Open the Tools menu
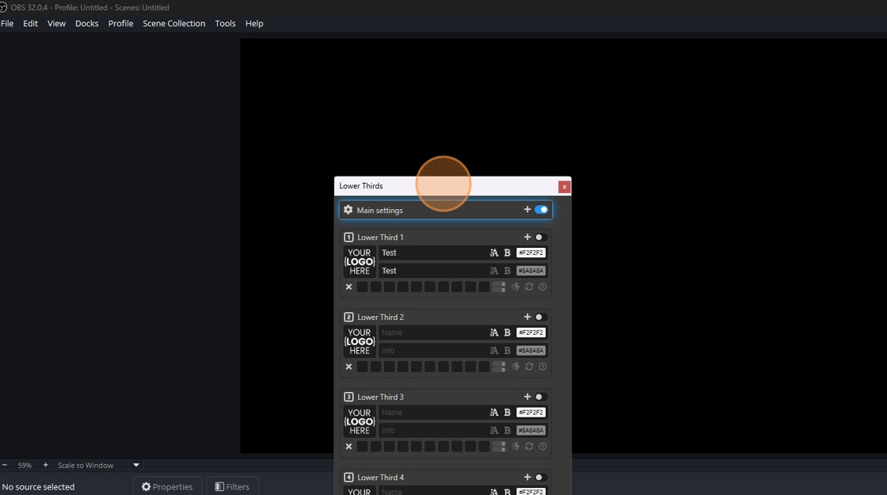 [x=225, y=23]
